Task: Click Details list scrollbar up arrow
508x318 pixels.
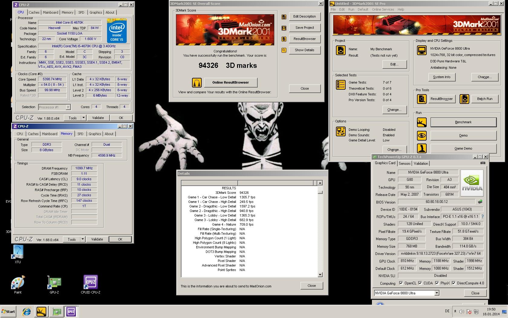Action: tap(320, 183)
